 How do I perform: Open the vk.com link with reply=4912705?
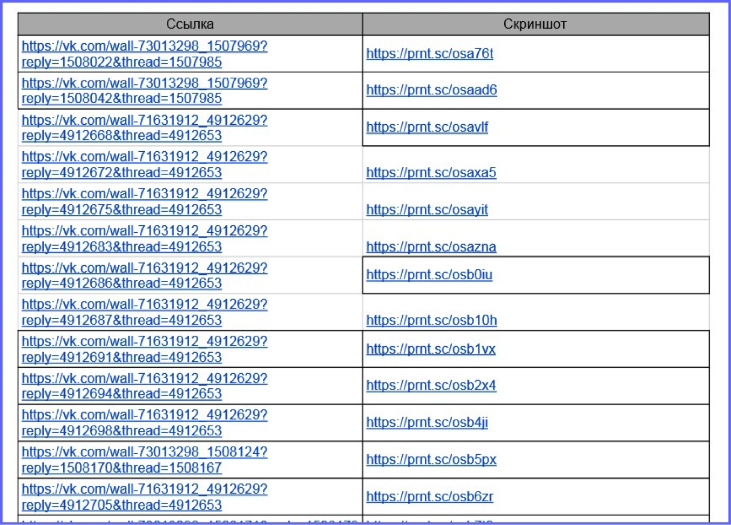click(x=145, y=497)
